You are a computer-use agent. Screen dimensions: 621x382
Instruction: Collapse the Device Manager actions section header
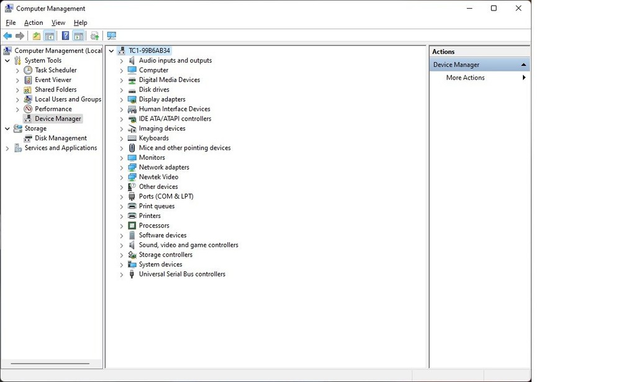pyautogui.click(x=524, y=65)
